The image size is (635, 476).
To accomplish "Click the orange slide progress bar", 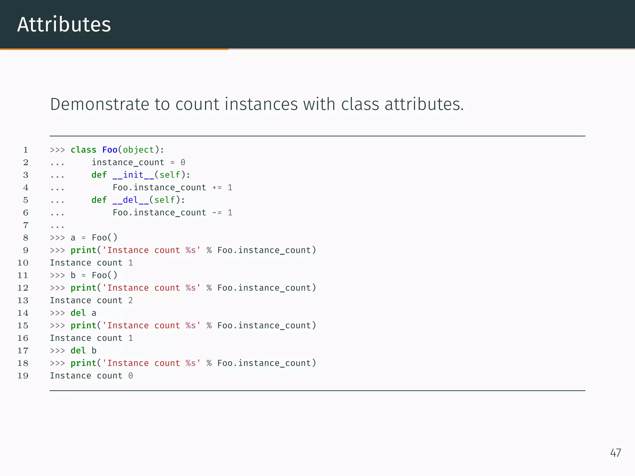I will pos(114,49).
